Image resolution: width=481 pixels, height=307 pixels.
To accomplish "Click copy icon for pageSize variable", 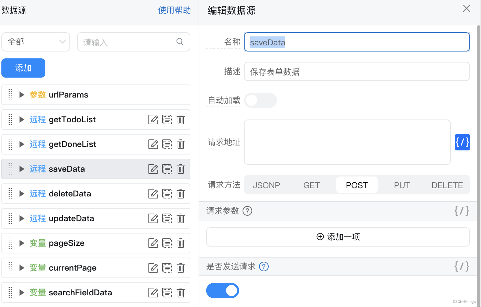I will tap(167, 243).
